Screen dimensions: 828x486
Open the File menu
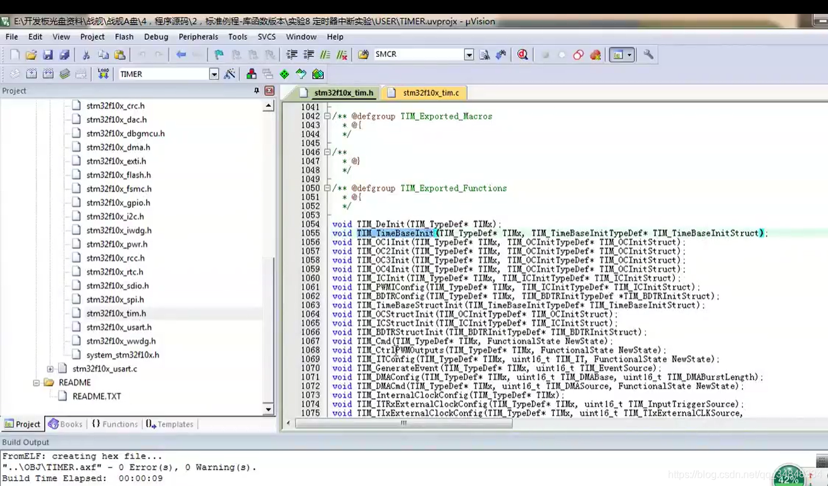tap(11, 37)
